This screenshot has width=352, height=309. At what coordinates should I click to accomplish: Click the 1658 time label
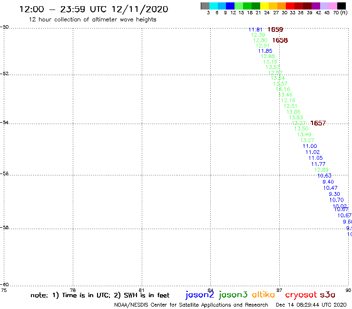coord(280,40)
